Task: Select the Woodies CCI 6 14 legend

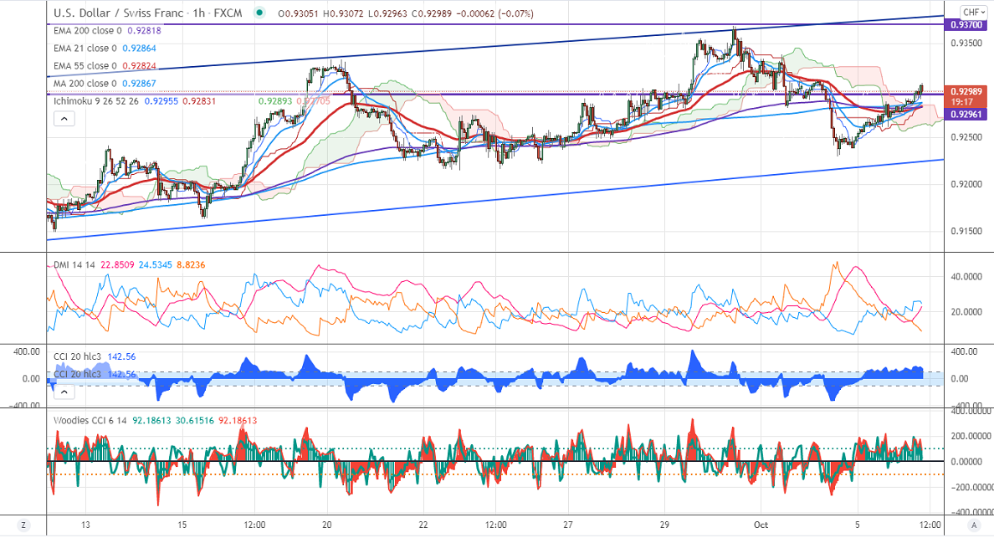Action: pyautogui.click(x=90, y=420)
